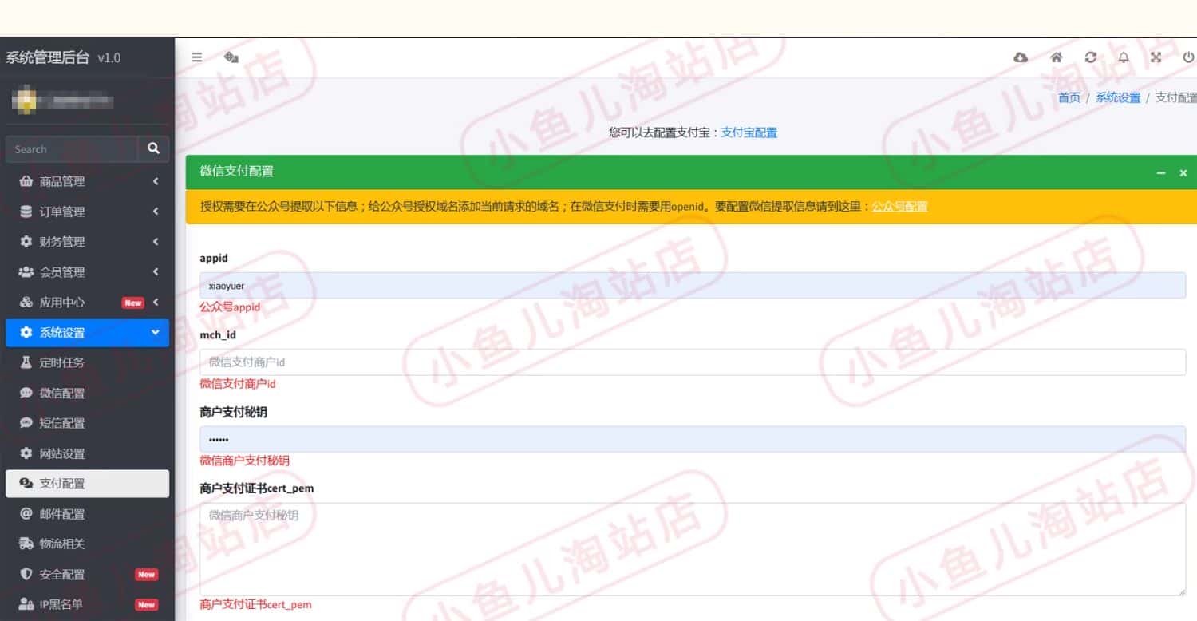Expand the 应用中心 menu arrow
The image size is (1197, 621).
click(156, 303)
